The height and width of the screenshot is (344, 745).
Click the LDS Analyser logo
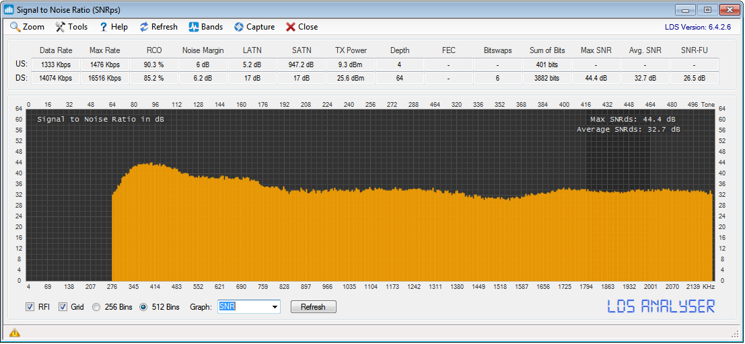pos(661,306)
